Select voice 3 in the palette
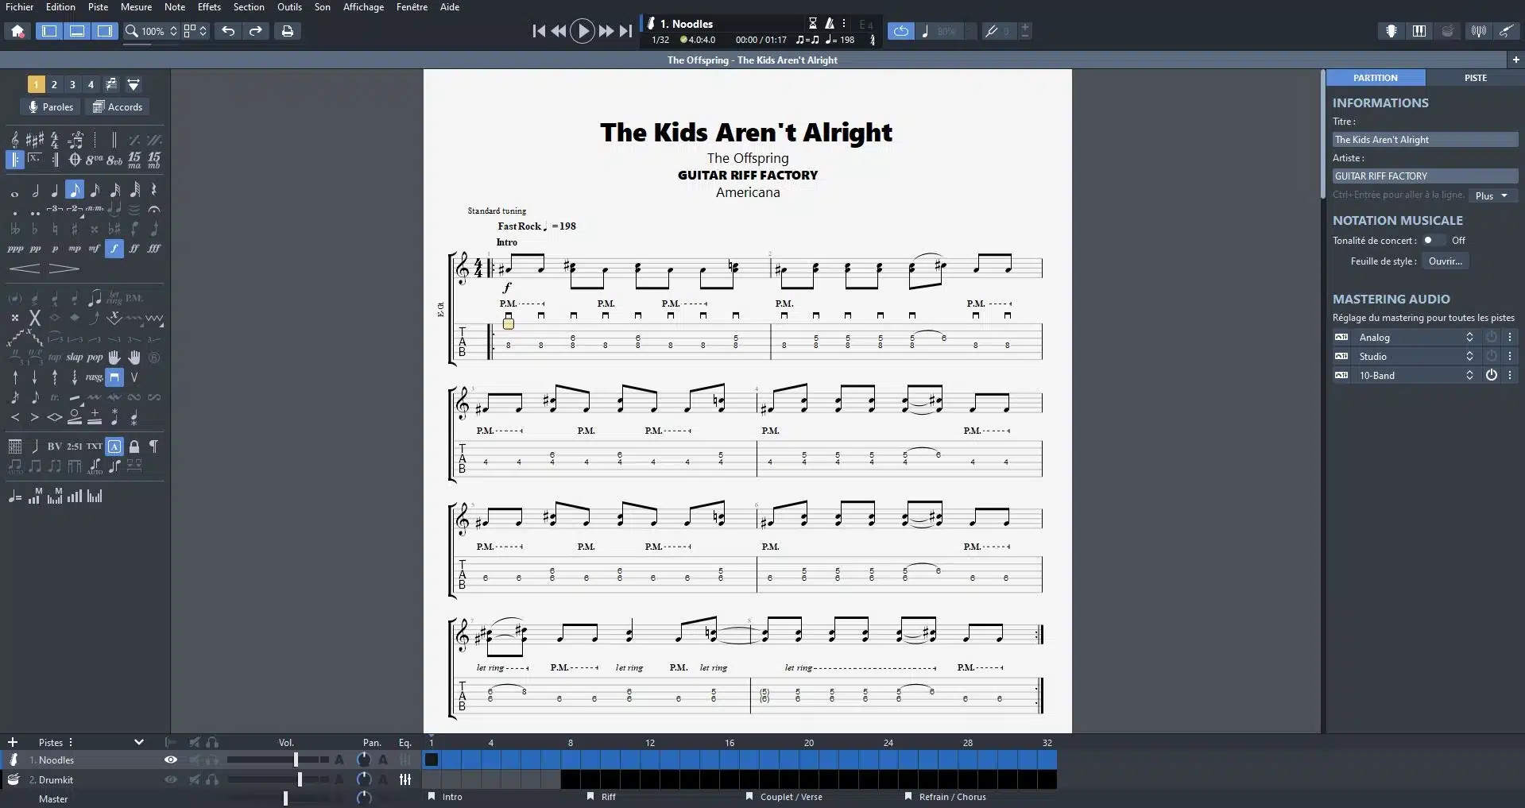Screen dimensions: 1525x808 point(72,84)
